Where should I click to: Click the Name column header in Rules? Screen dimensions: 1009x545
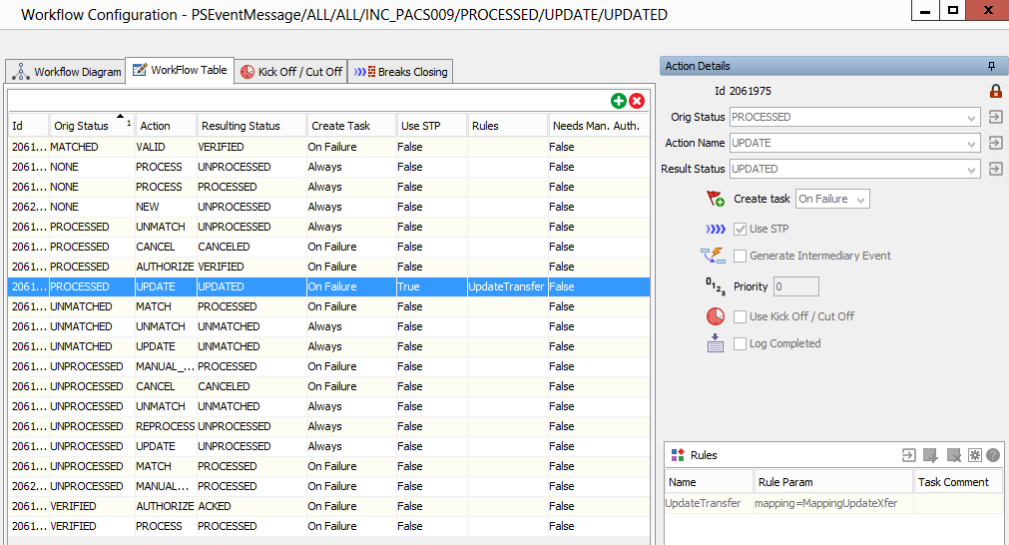click(709, 482)
